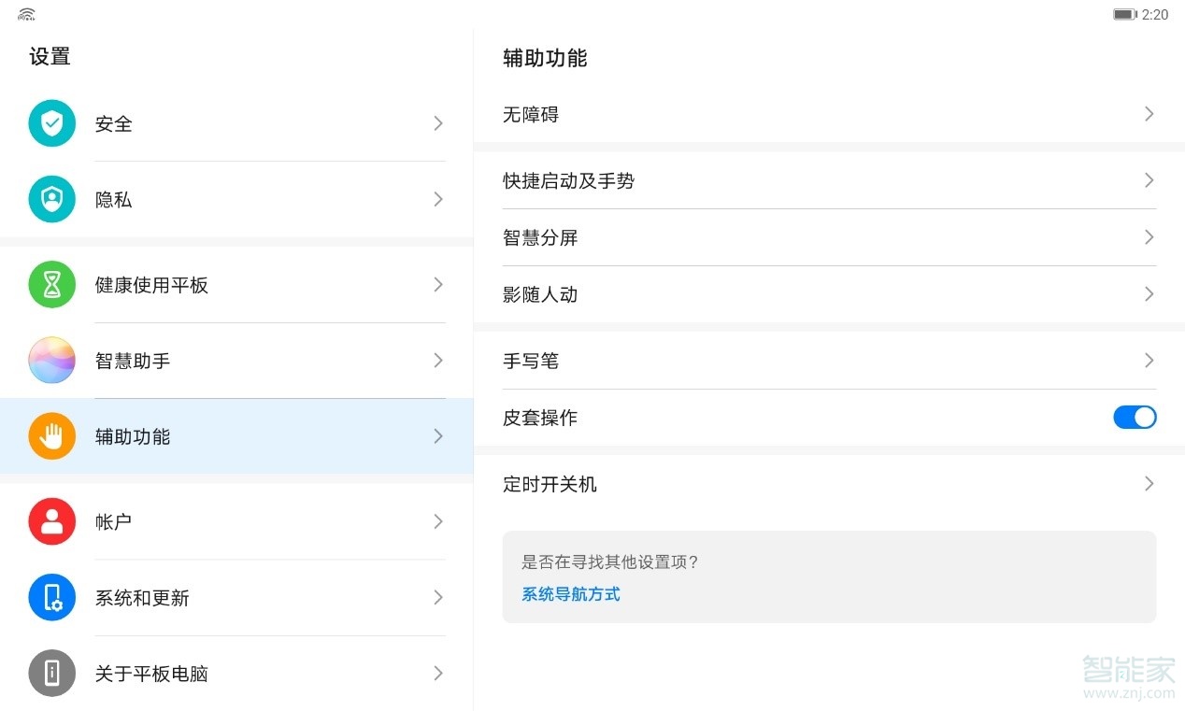Click the 系统和更新 device icon
This screenshot has height=711, width=1185.
coord(51,598)
